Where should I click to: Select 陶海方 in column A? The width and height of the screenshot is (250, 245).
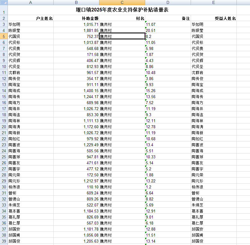click(30, 103)
